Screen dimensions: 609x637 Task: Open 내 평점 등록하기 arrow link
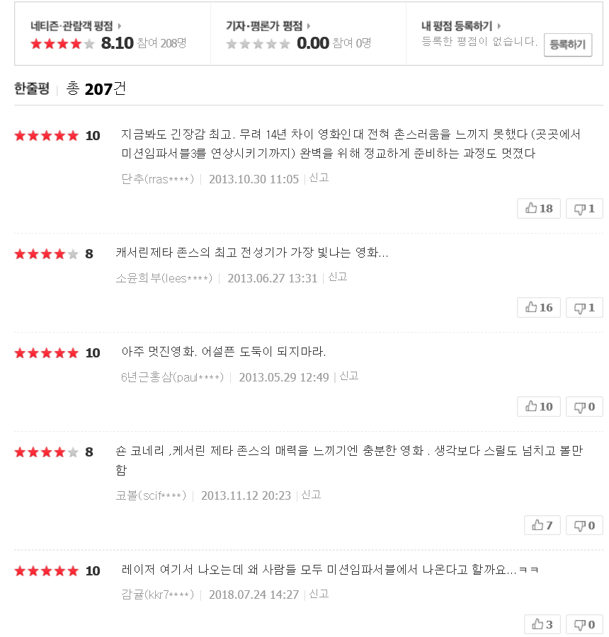coord(499,26)
